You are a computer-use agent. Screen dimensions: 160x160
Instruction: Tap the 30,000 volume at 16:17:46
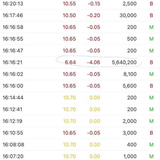[128, 15]
